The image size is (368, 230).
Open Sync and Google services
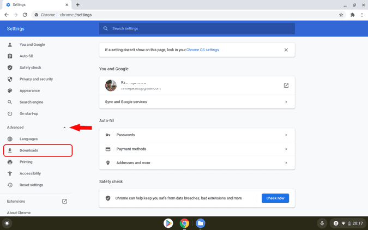coord(197,102)
